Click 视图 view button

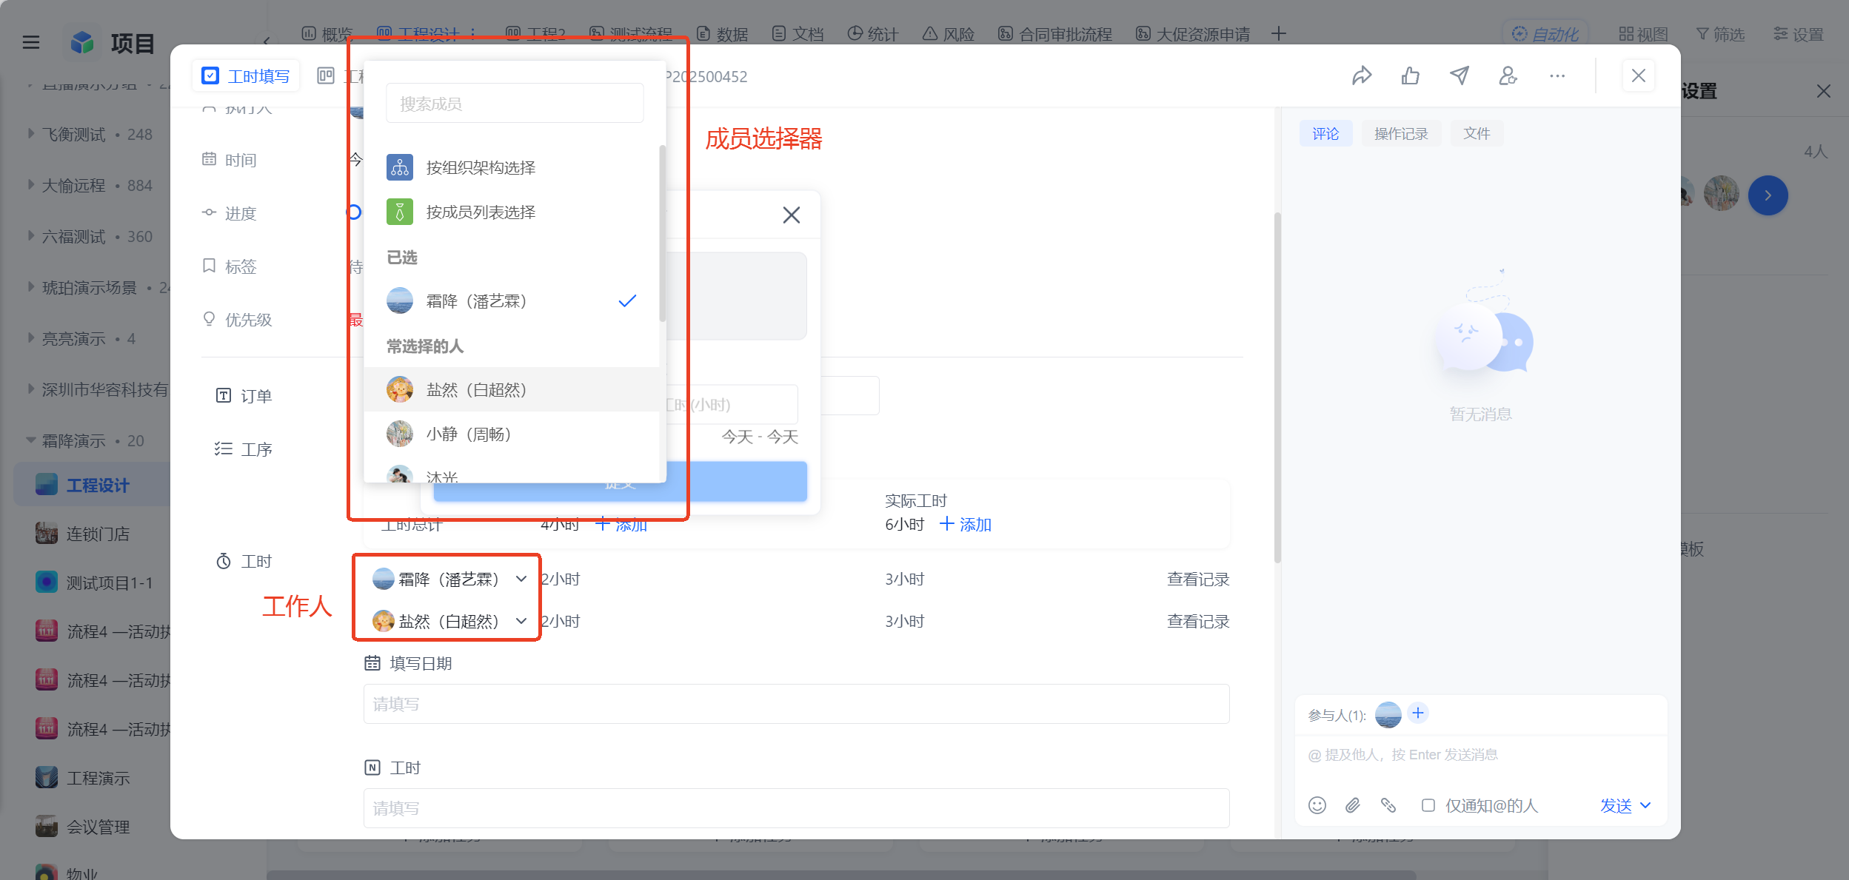pyautogui.click(x=1643, y=34)
